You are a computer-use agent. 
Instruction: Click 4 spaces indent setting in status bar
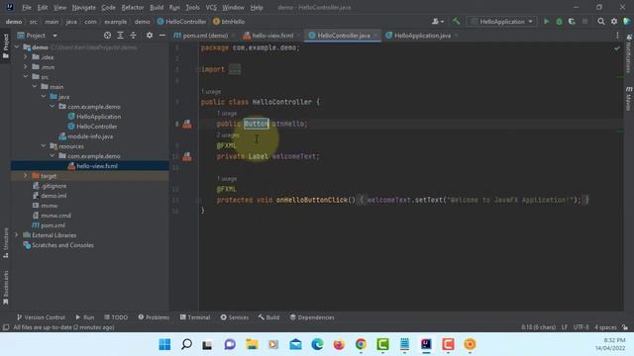(605, 327)
